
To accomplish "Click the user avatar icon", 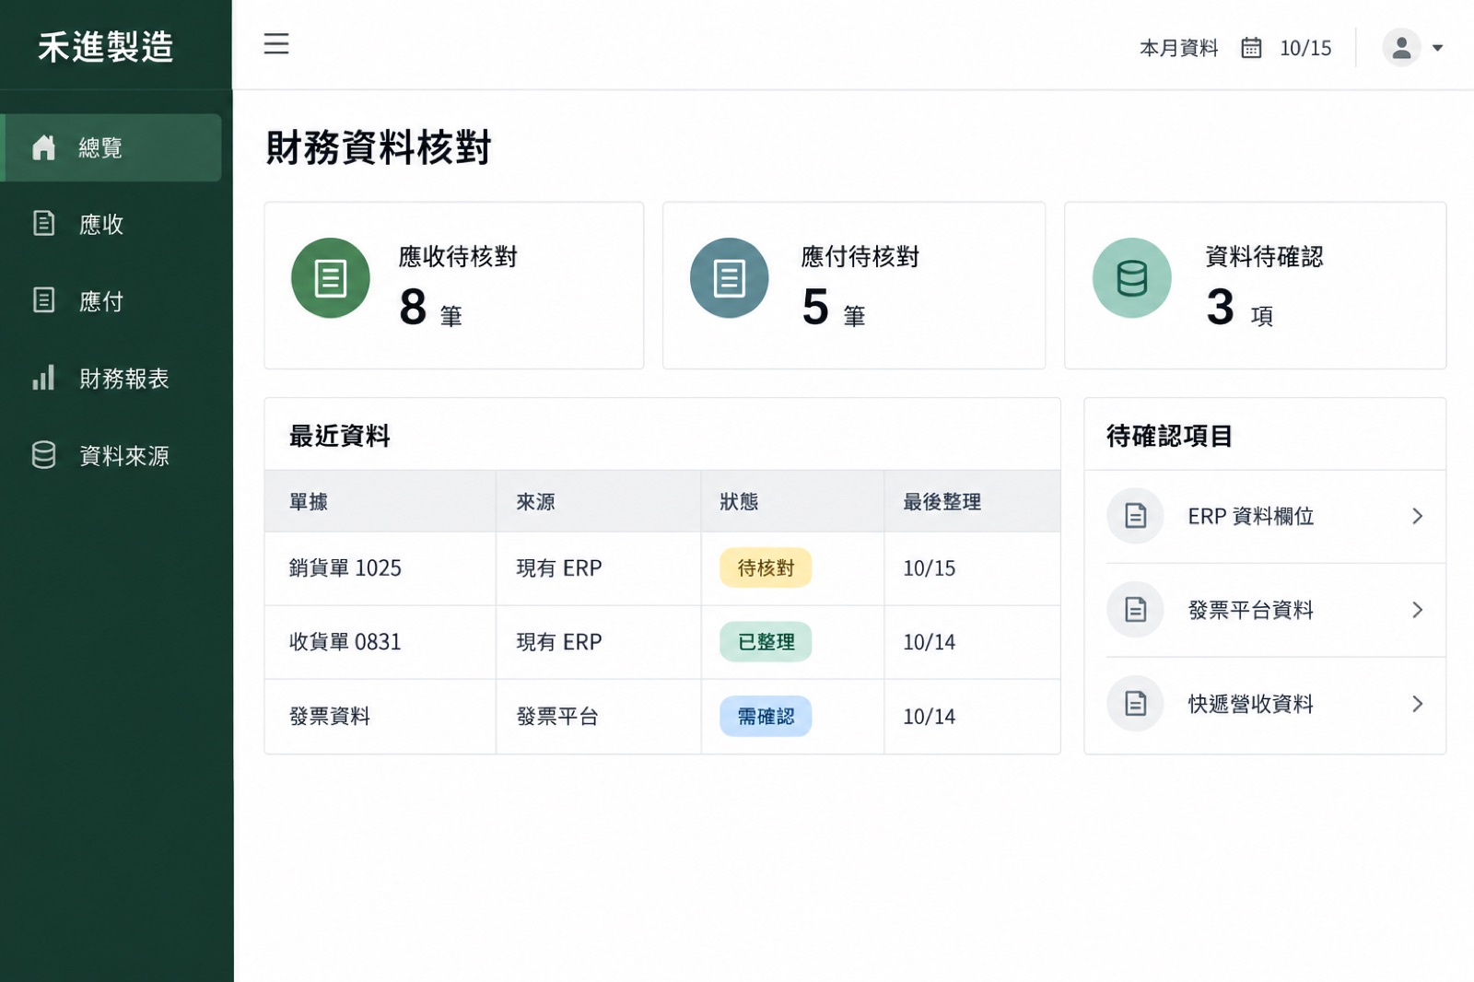I will (x=1401, y=48).
